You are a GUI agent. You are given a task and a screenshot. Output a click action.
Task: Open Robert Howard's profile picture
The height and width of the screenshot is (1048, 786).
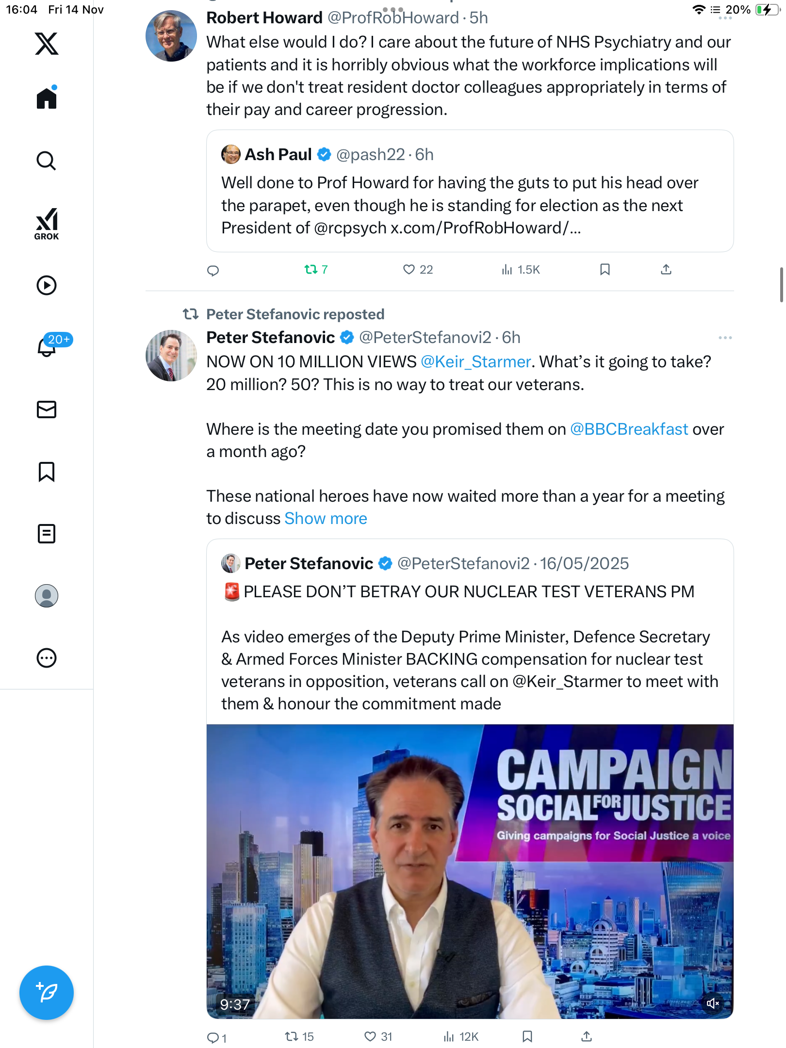coord(171,36)
